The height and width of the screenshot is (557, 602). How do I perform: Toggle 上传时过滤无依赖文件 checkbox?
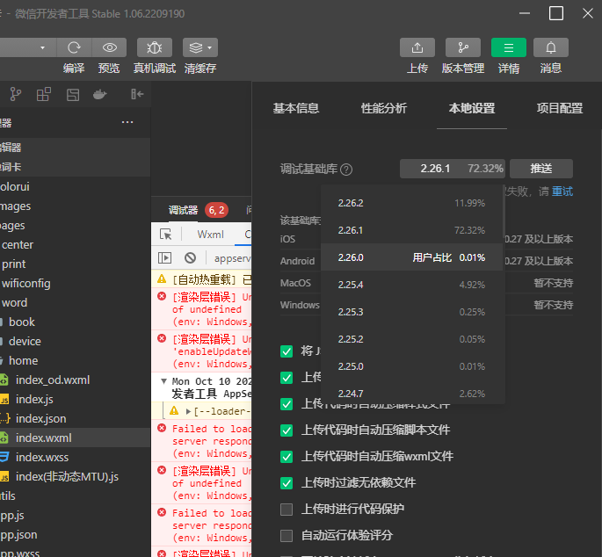pos(286,483)
